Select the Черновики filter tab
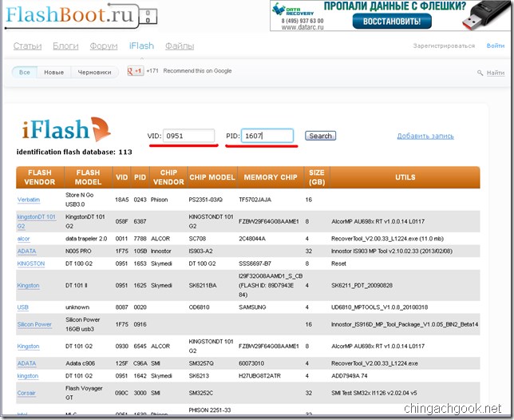This screenshot has height=420, width=514. tap(94, 72)
